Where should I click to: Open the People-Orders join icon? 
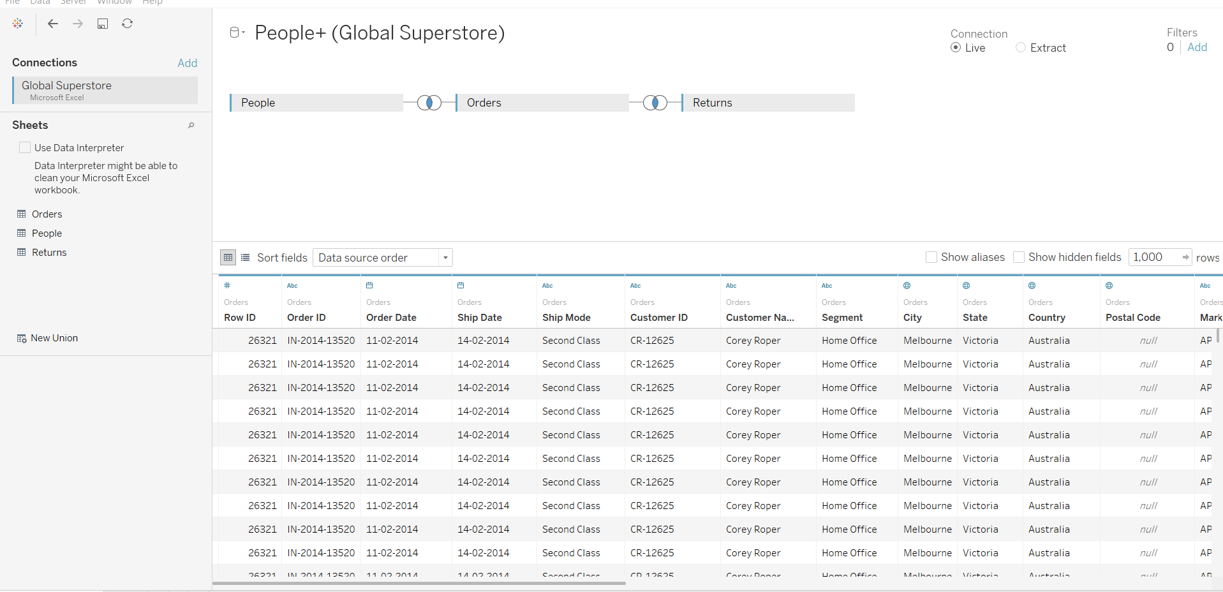coord(429,103)
